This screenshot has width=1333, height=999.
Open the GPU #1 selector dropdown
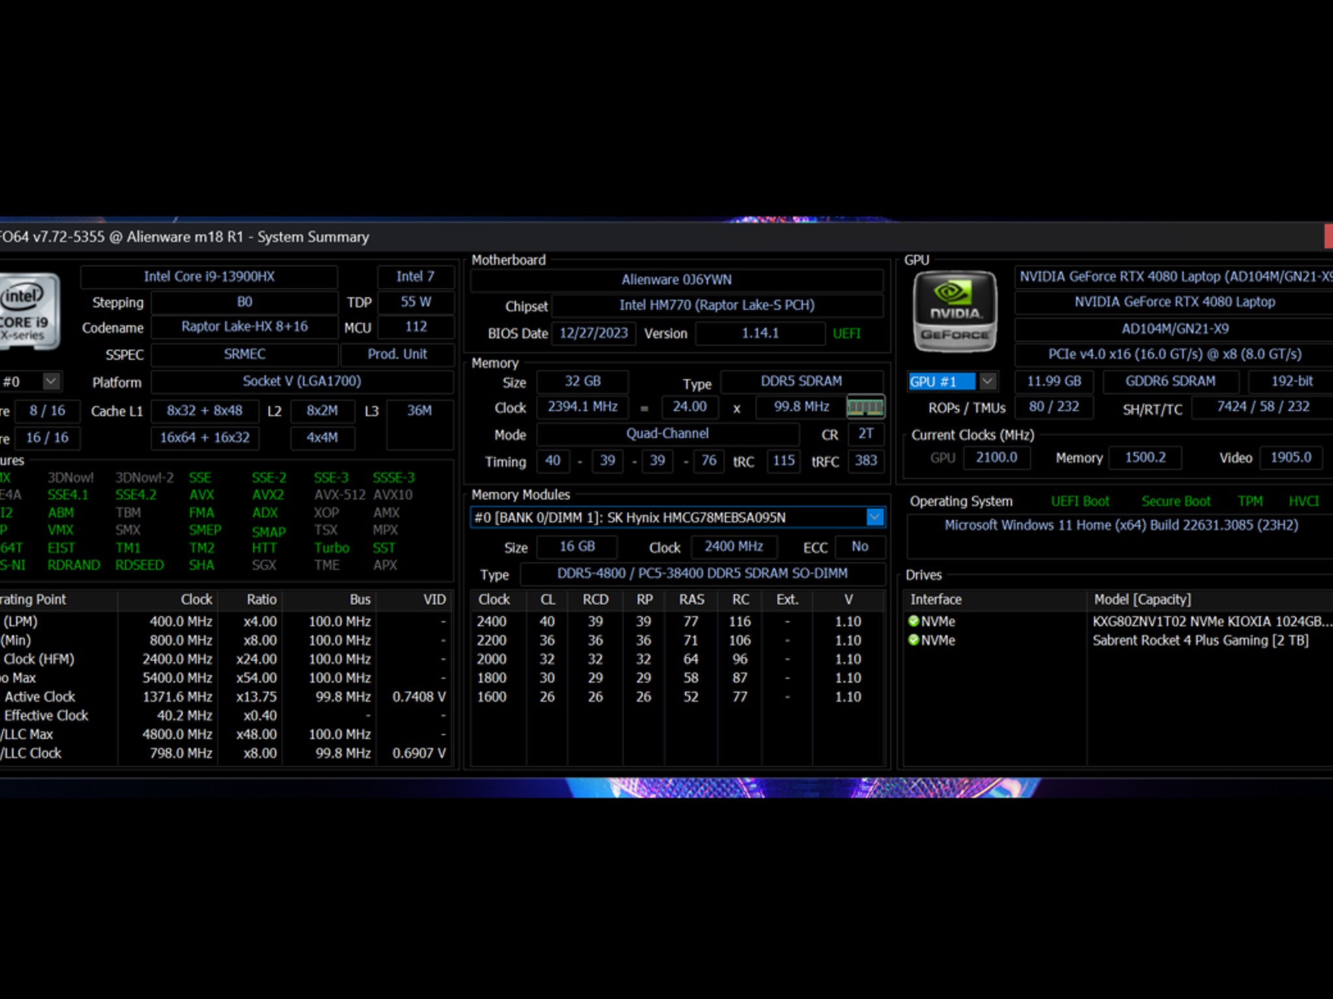tap(987, 381)
